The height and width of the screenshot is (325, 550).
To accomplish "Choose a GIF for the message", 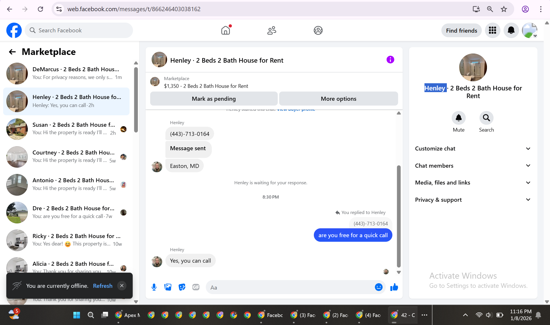I will (x=196, y=287).
